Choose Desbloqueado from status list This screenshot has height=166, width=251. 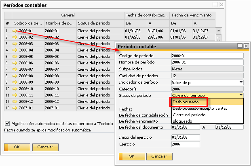pos(208,102)
